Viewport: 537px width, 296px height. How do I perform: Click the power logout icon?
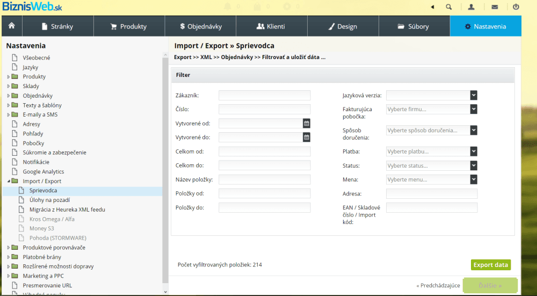coord(516,6)
